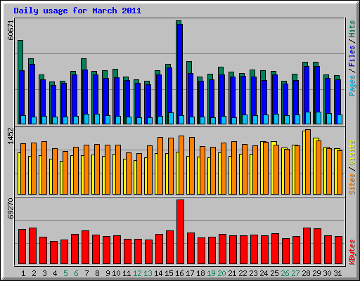Click the 'Files' legend label
This screenshot has height=281, width=360.
tap(352, 56)
